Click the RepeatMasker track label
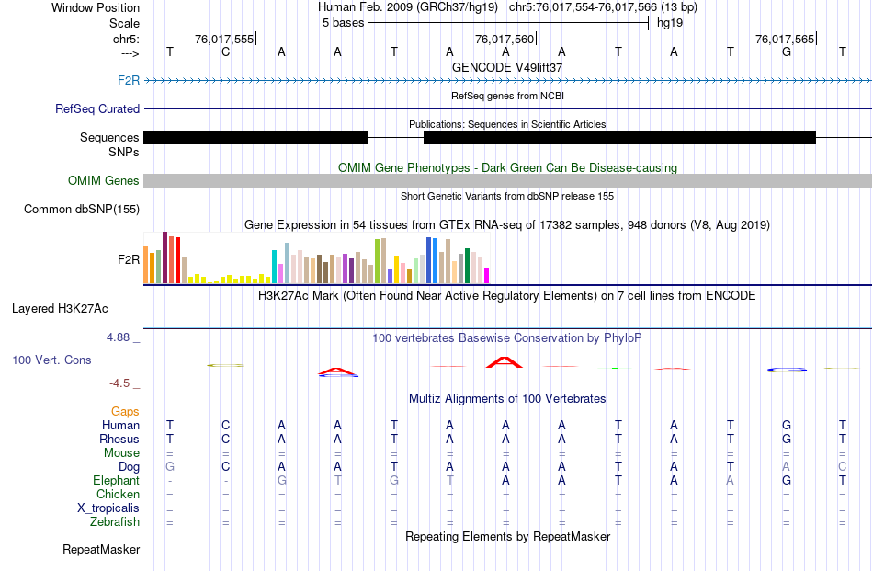This screenshot has height=571, width=873. (x=101, y=549)
